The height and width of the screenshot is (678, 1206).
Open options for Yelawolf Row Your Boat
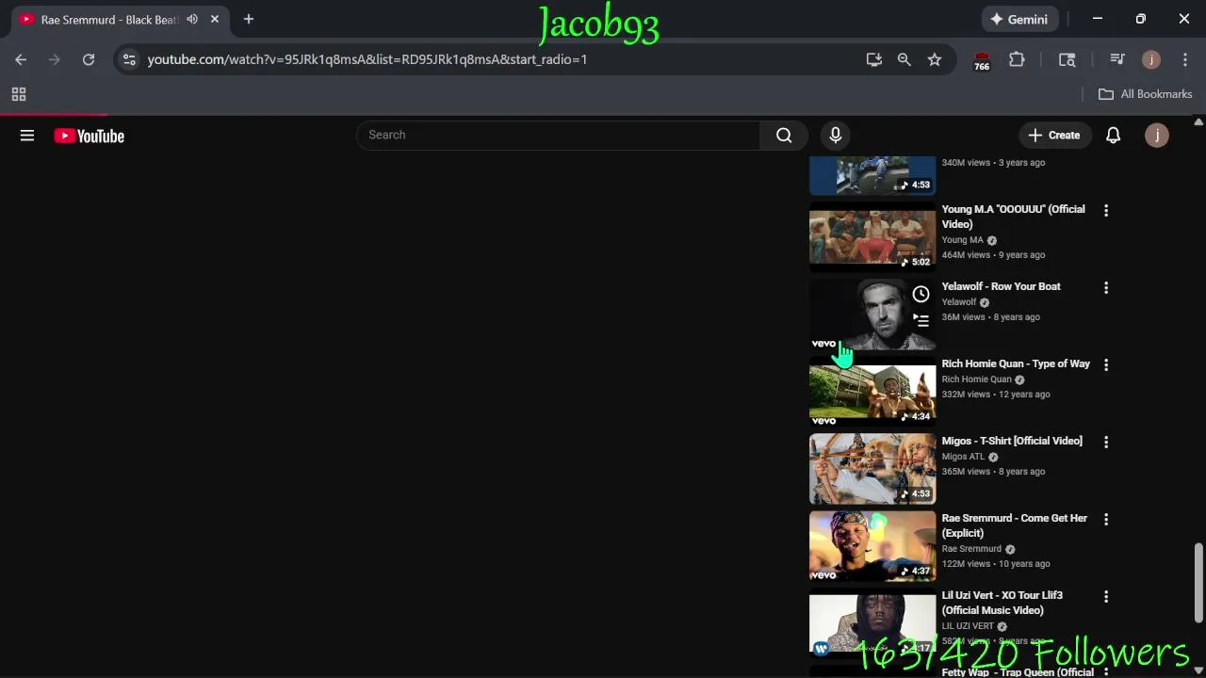[1106, 288]
